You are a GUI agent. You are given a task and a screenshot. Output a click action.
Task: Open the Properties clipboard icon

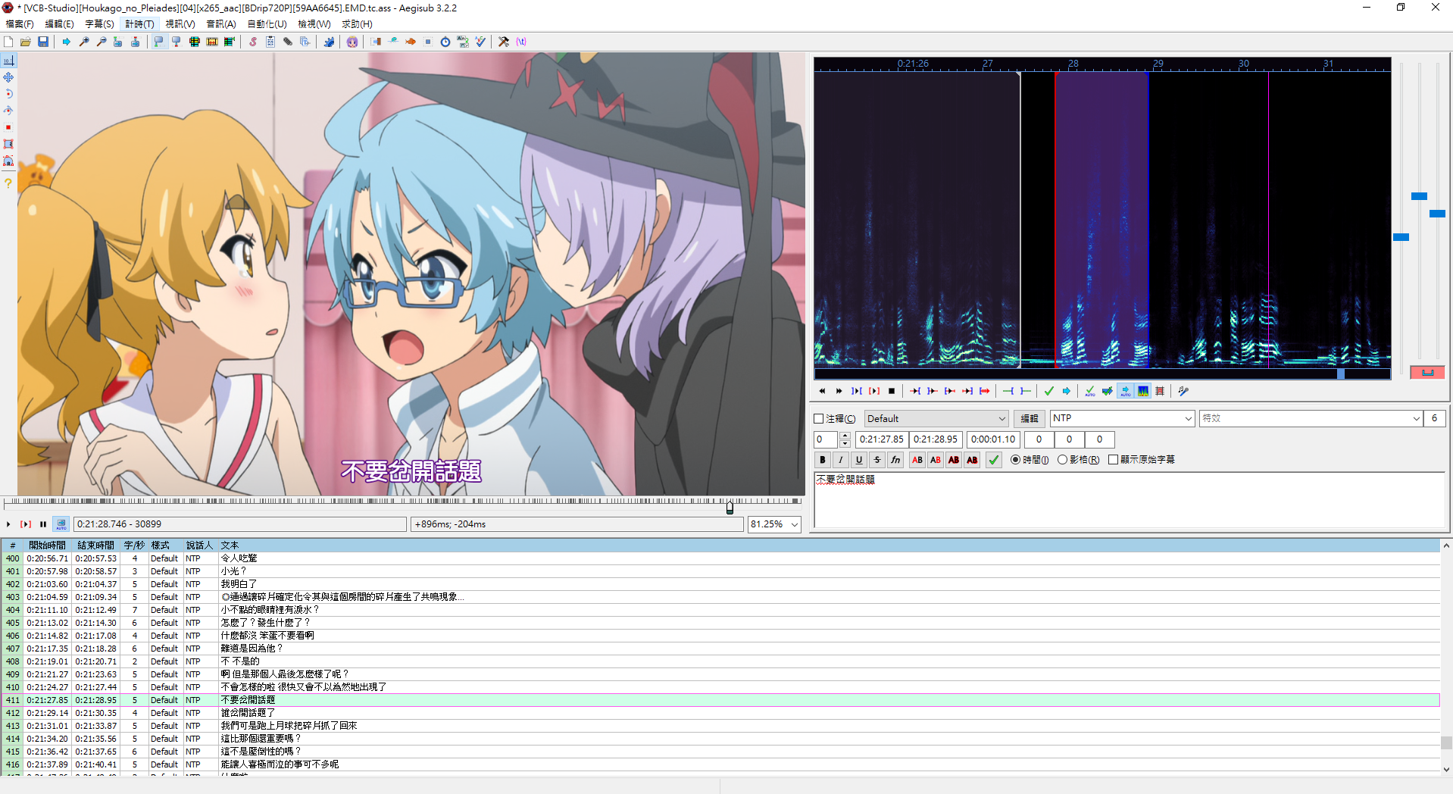tap(270, 42)
